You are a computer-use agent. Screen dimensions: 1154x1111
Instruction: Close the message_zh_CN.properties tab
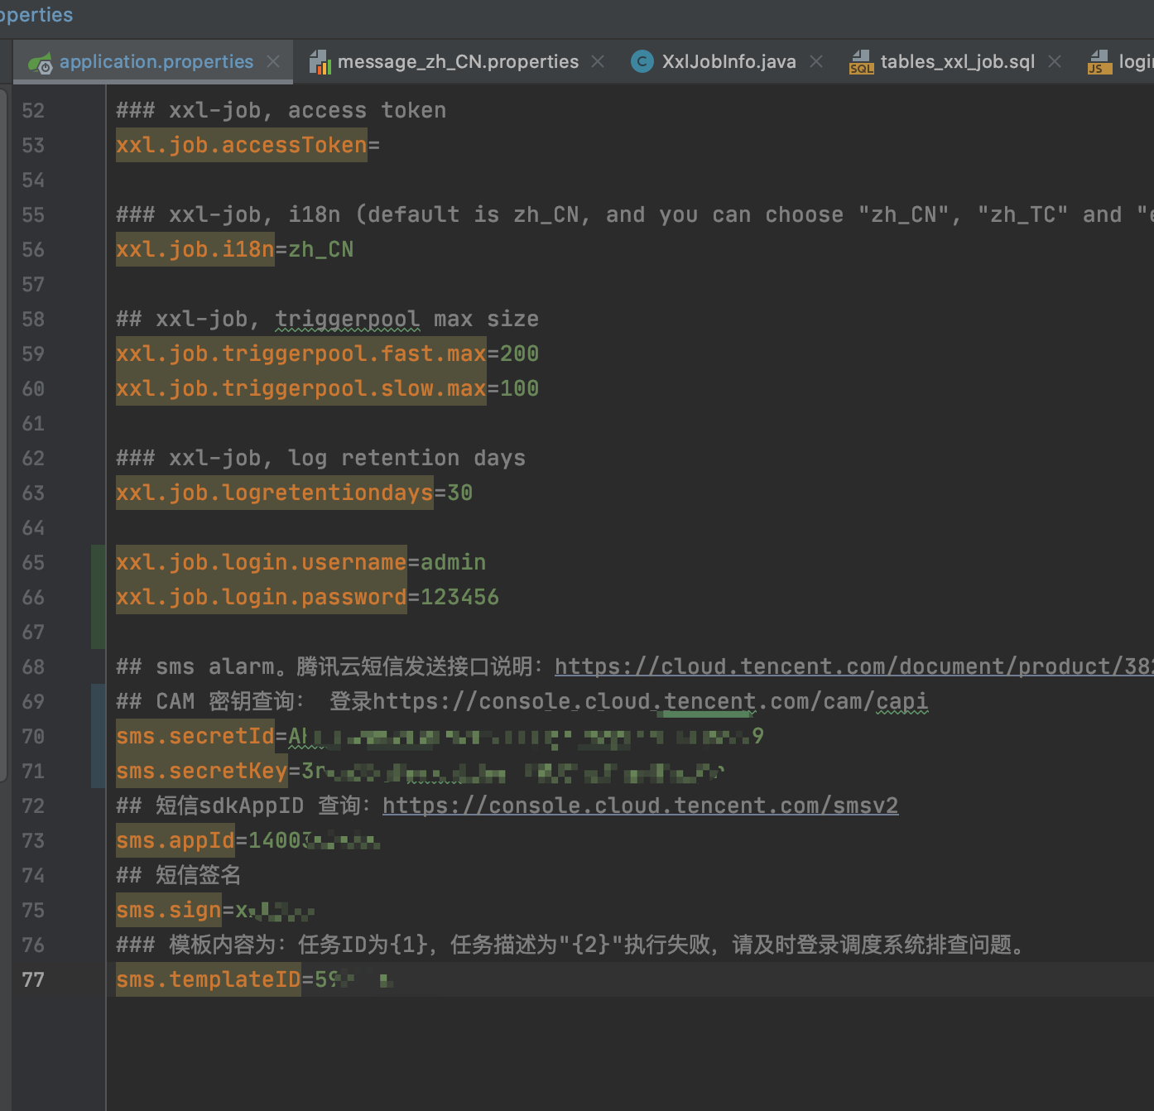click(598, 62)
